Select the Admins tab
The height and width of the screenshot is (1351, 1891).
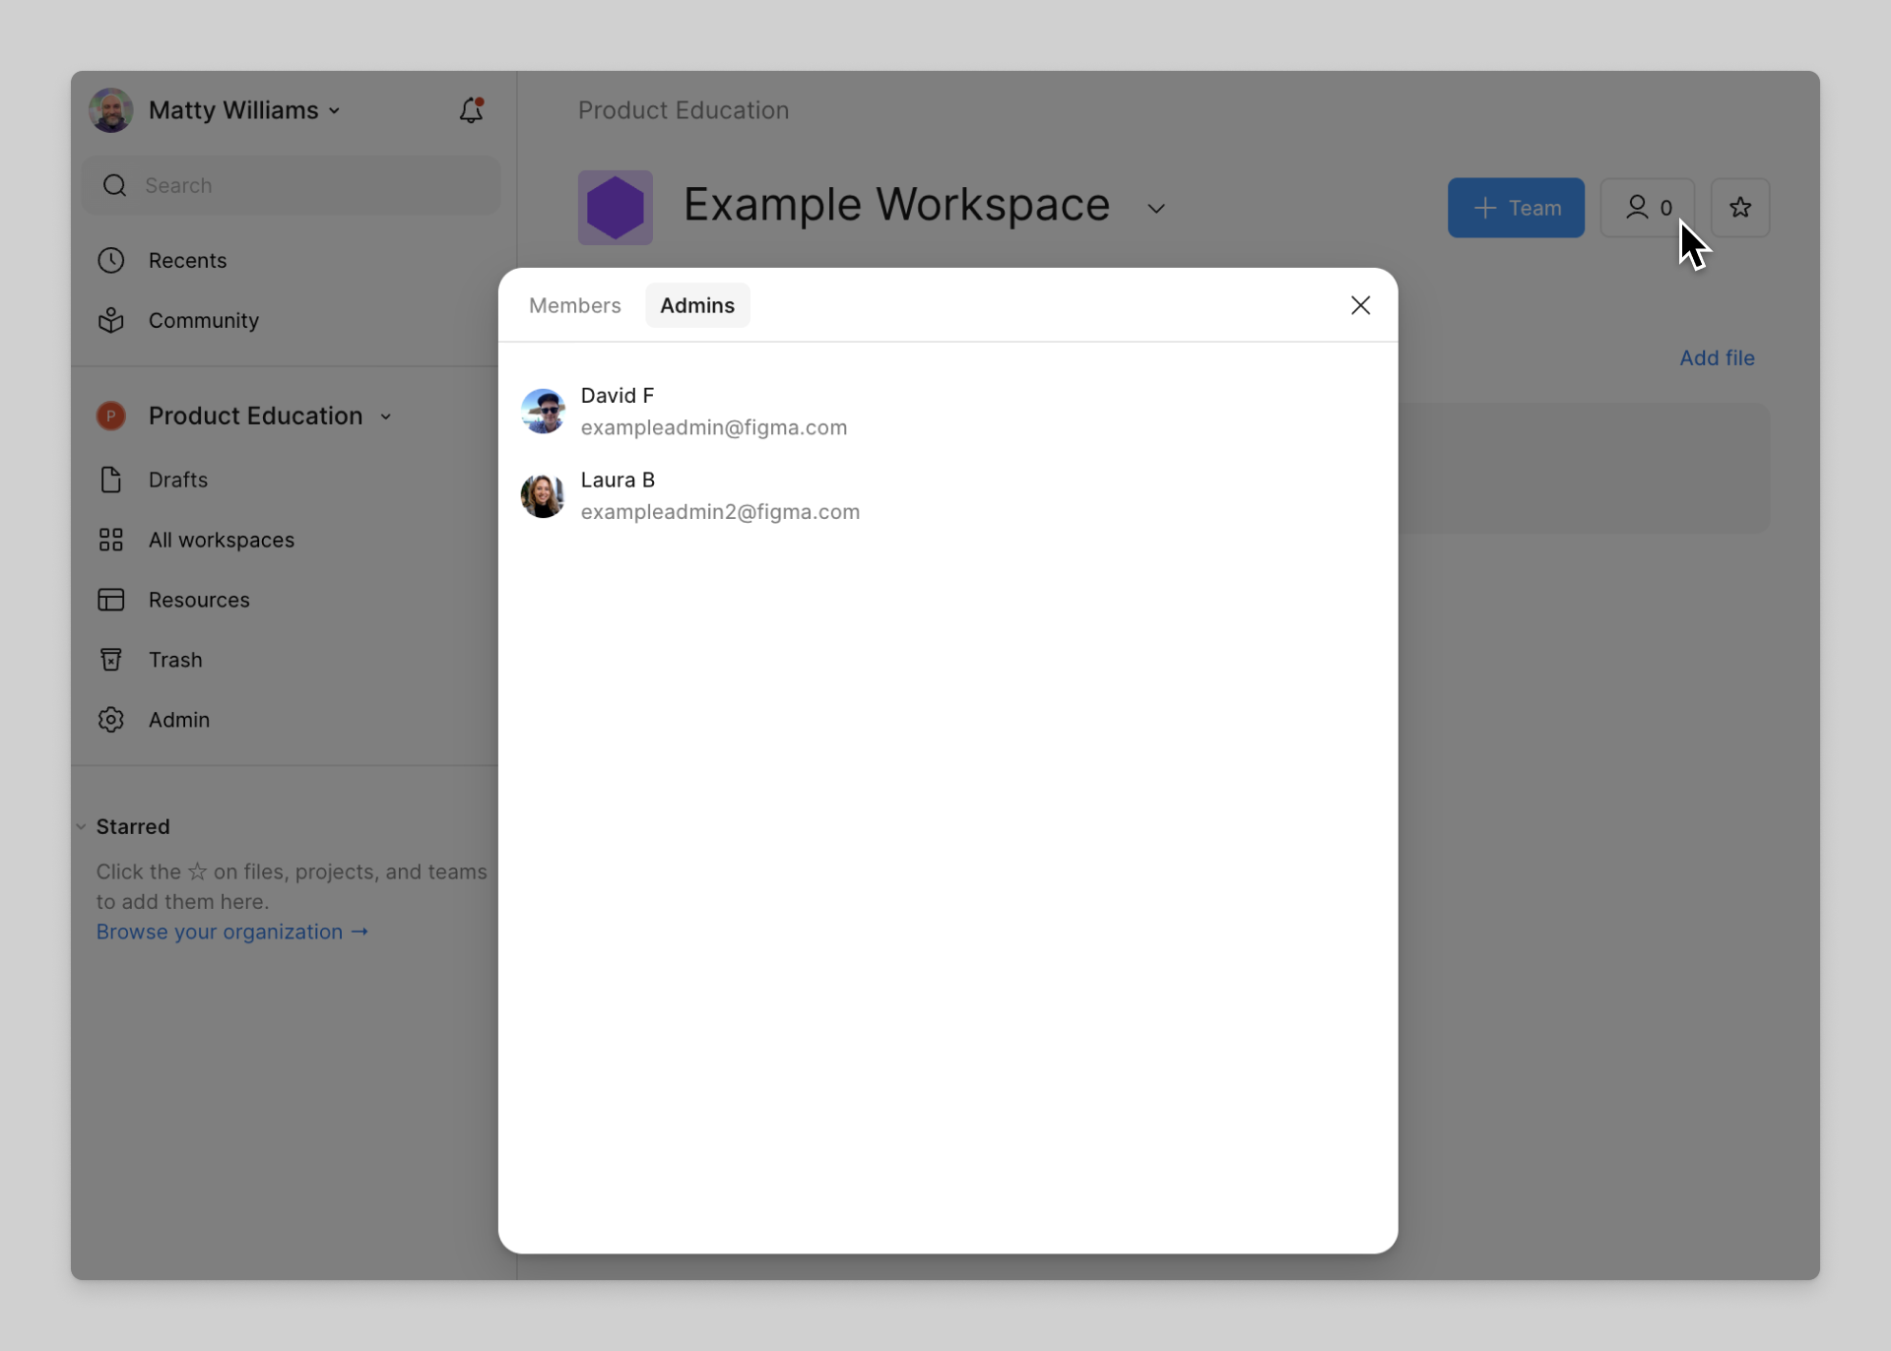coord(696,306)
